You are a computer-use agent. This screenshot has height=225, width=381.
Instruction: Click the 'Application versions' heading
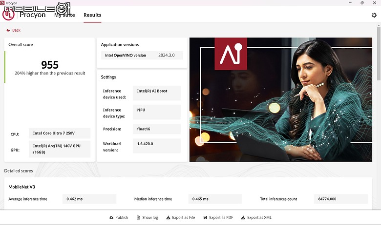tap(120, 45)
